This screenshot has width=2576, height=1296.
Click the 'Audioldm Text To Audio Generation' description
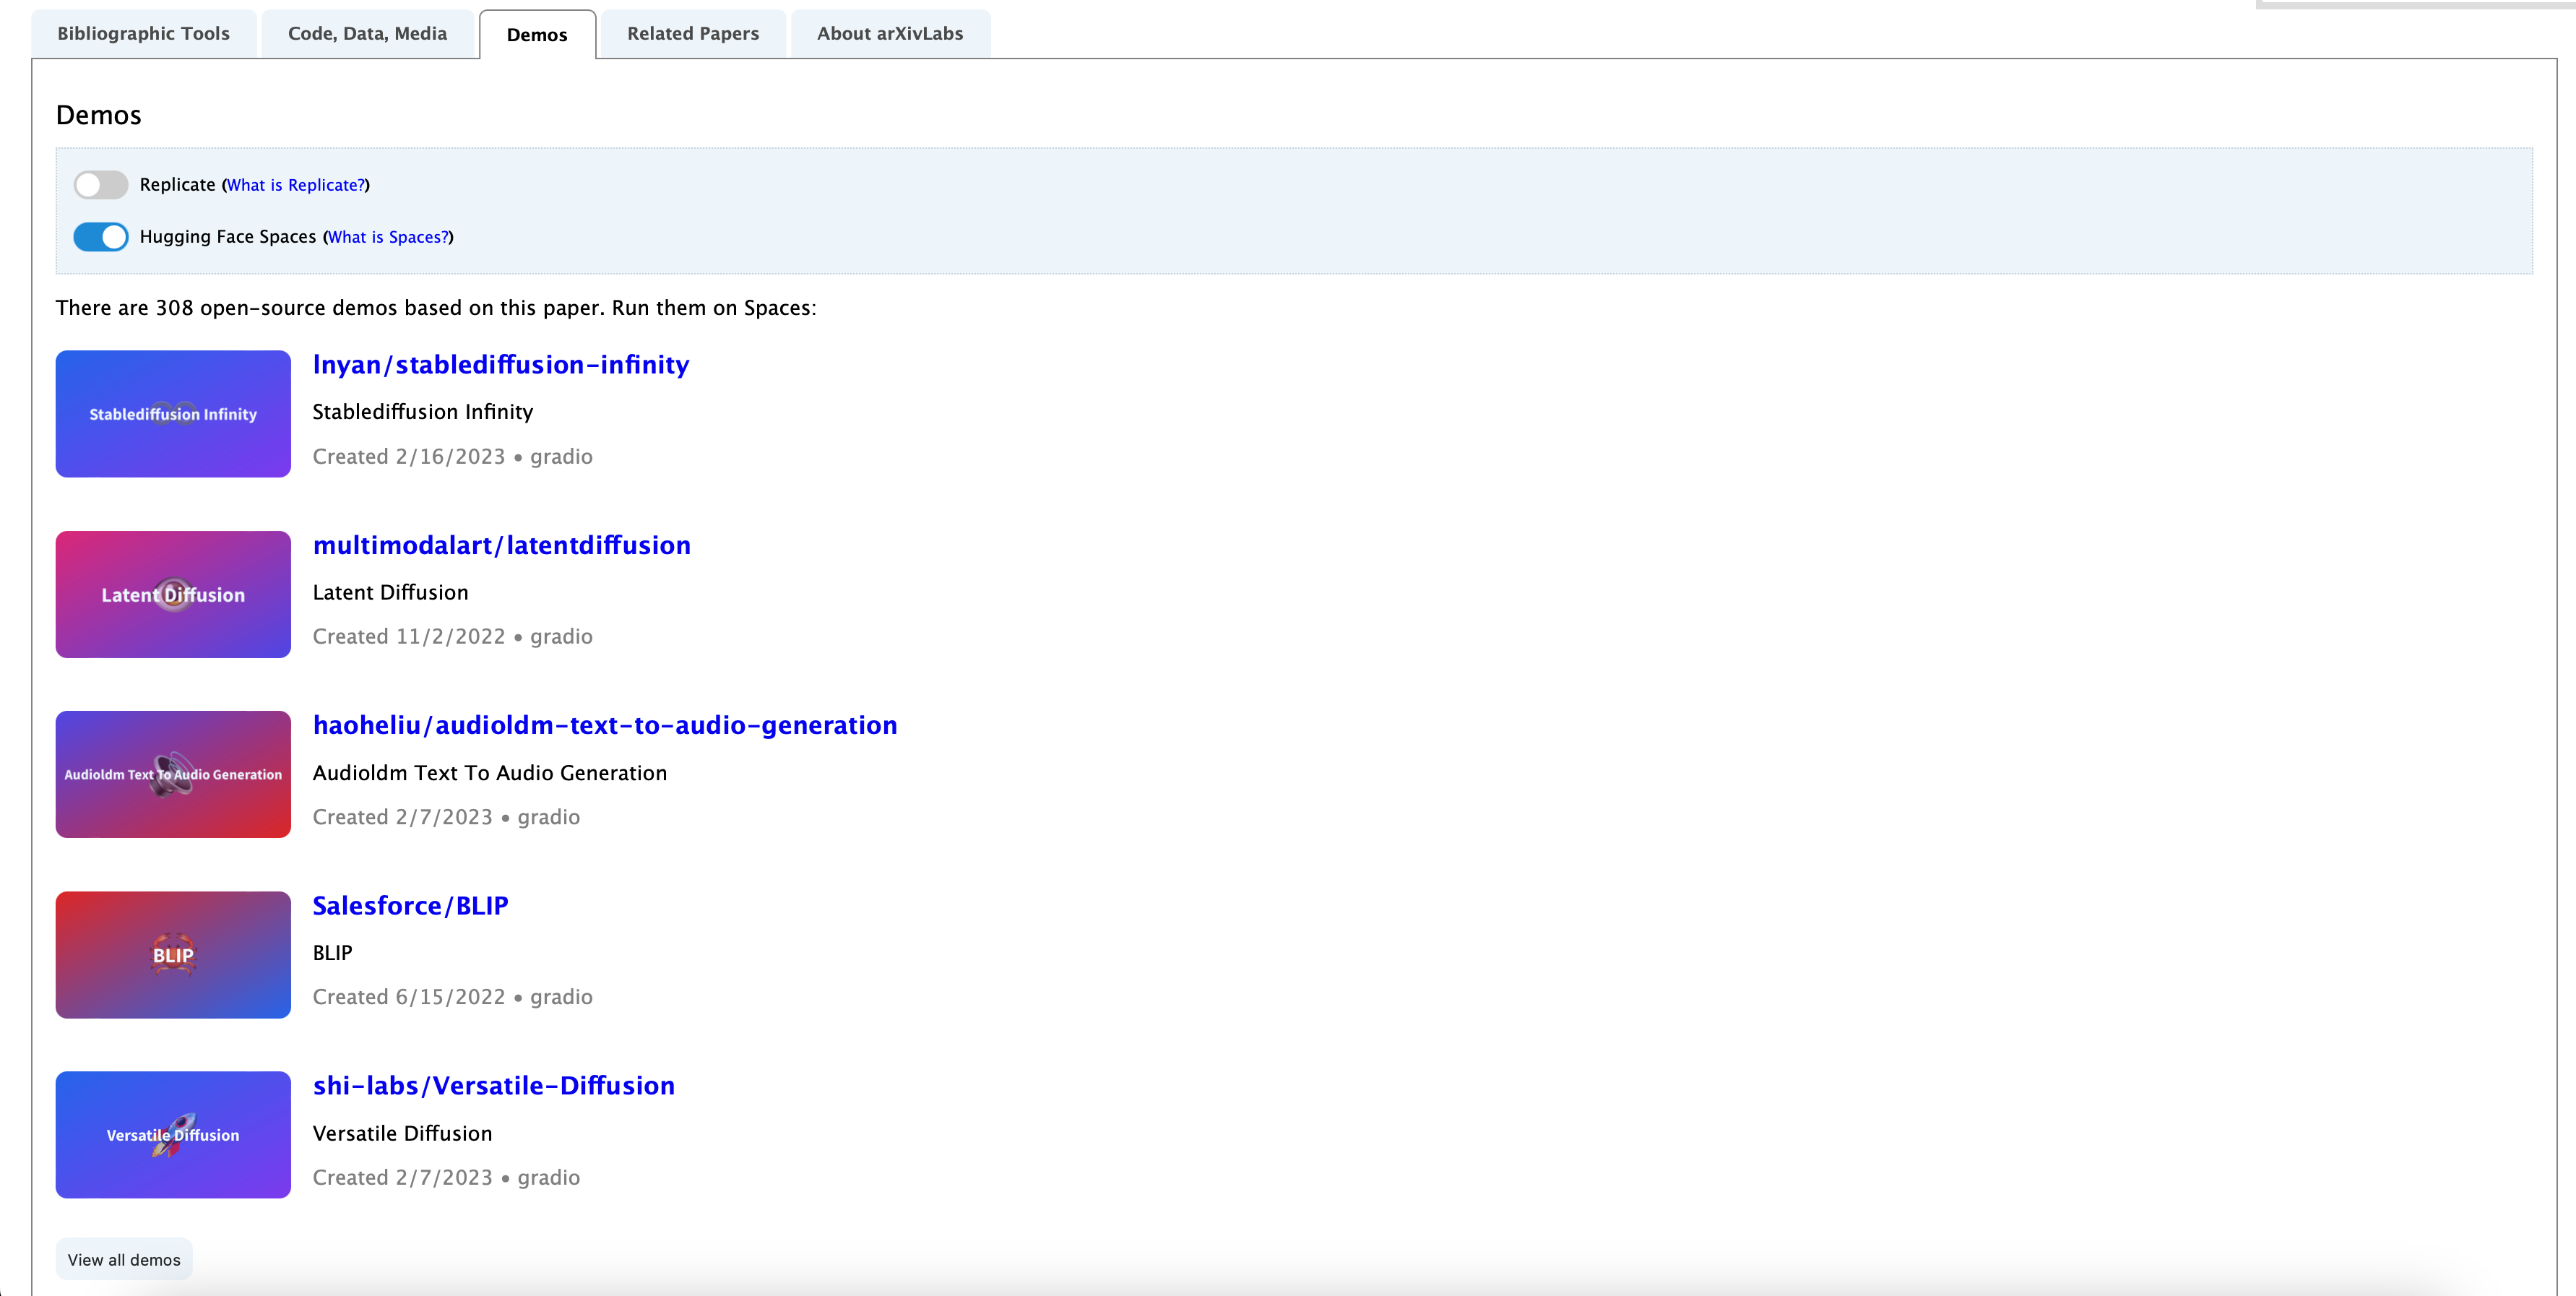point(490,773)
